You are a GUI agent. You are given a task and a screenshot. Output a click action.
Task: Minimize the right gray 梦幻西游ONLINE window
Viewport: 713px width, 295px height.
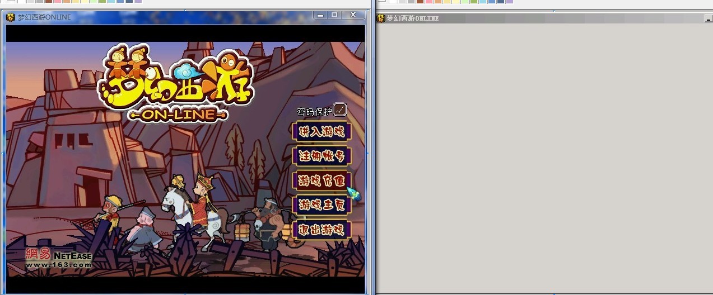click(x=708, y=18)
